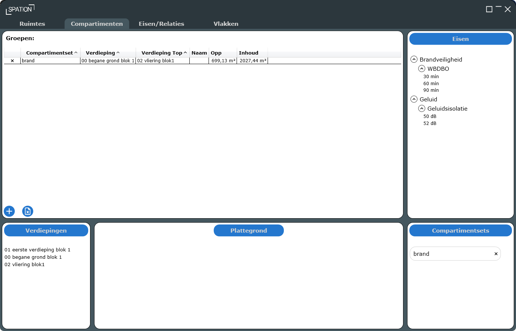Viewport: 516px width, 331px height.
Task: Sort by Compartimentset column header
Action: coord(51,53)
